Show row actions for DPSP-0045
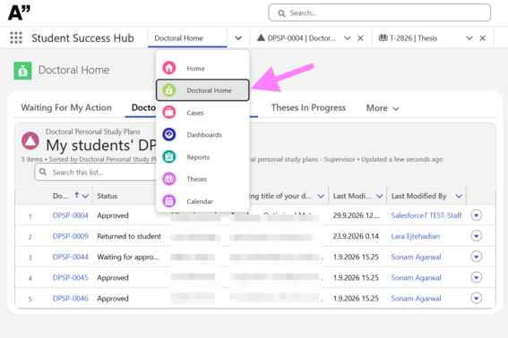508x338 pixels. pos(477,277)
